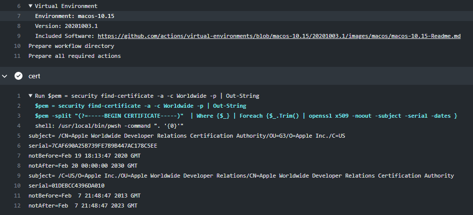Click the serial=01DEBCC4396DA010 line
The width and height of the screenshot is (473, 215).
coord(66,185)
